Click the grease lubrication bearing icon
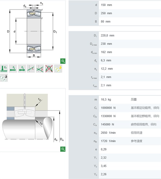The image size is (161, 179). tap(4, 78)
